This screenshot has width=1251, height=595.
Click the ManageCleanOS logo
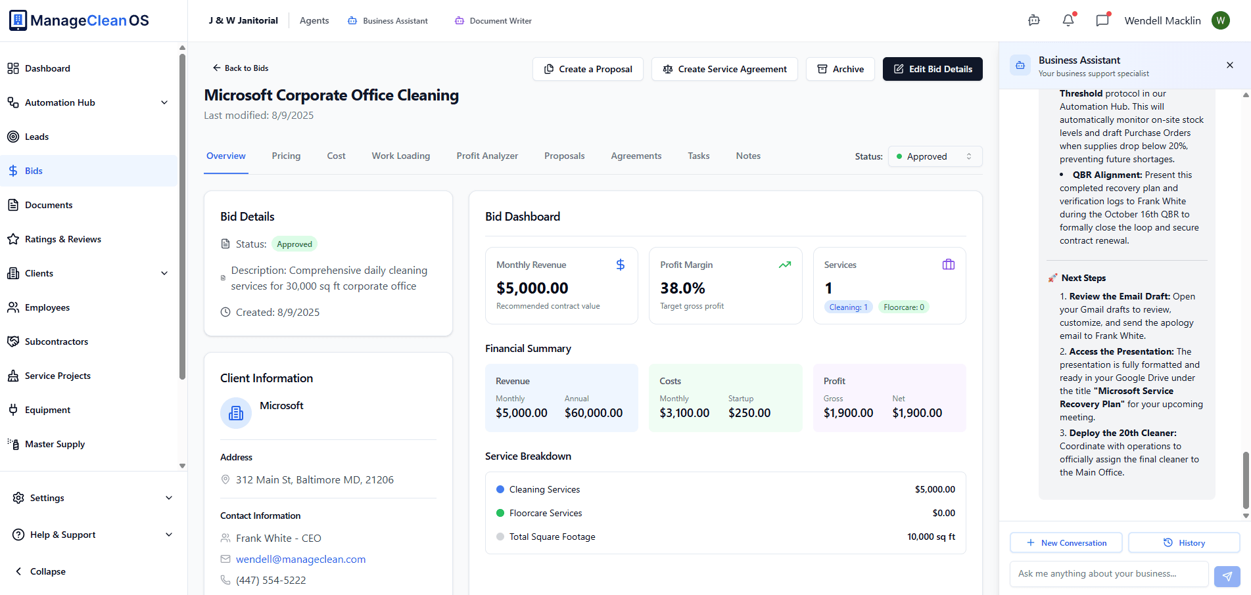(80, 20)
